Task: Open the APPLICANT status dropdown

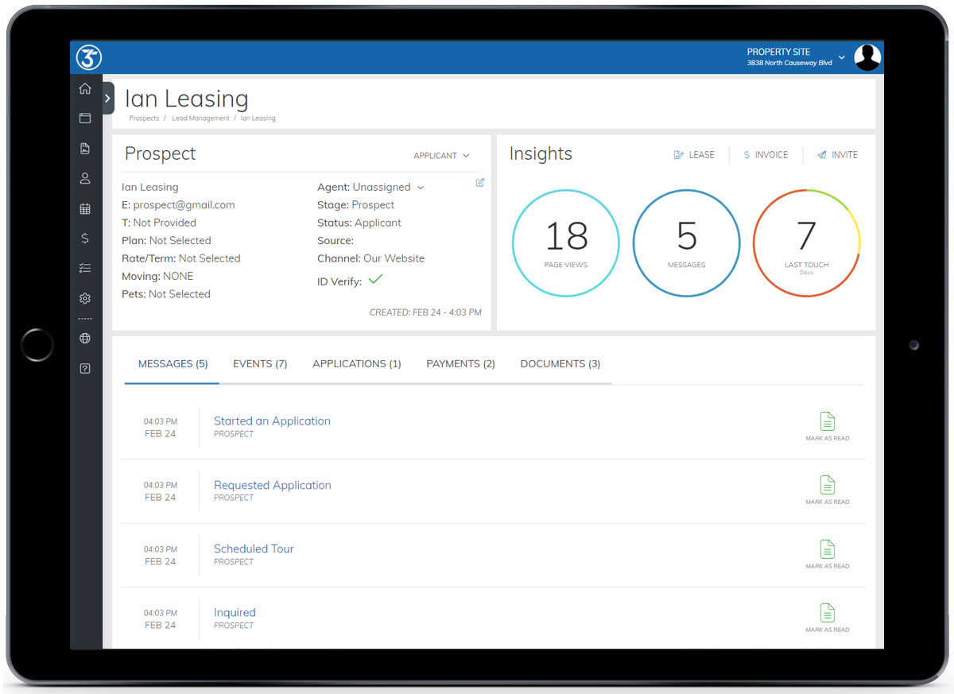Action: point(441,156)
